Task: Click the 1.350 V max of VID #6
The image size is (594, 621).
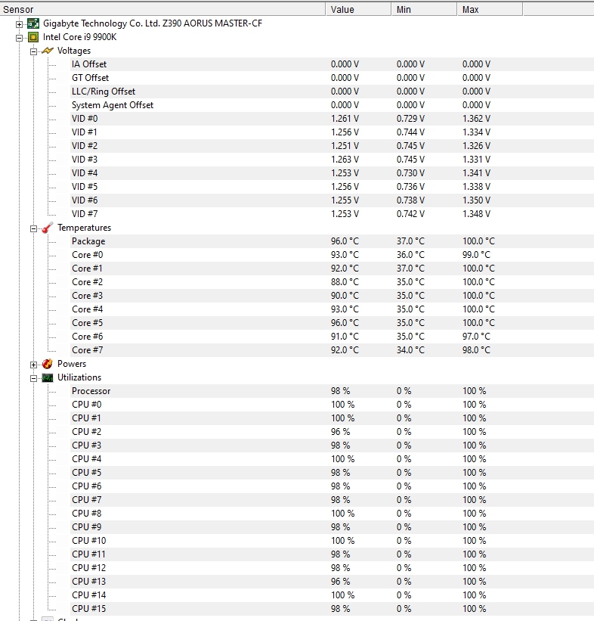Action: (476, 200)
